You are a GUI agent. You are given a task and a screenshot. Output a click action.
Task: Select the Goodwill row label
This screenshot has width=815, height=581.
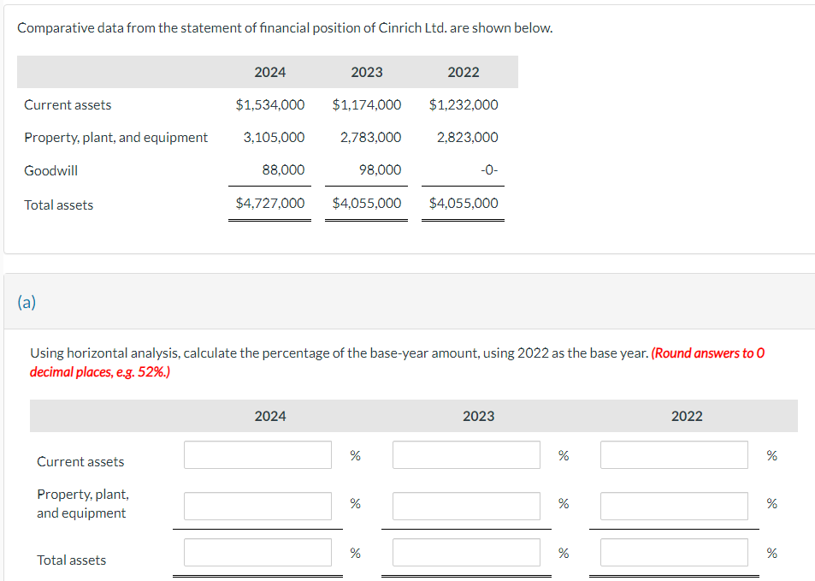coord(51,170)
